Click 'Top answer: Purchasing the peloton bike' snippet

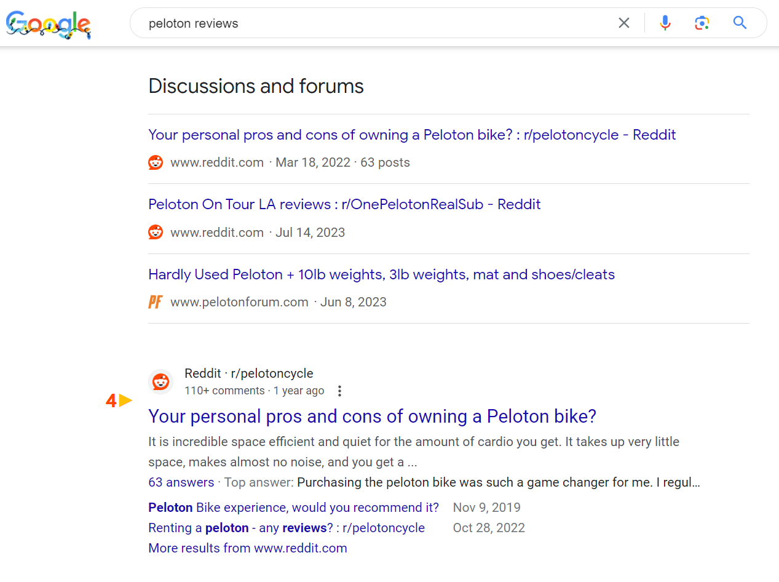click(462, 482)
